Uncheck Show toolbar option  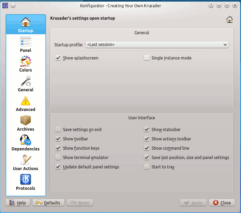tap(58, 139)
